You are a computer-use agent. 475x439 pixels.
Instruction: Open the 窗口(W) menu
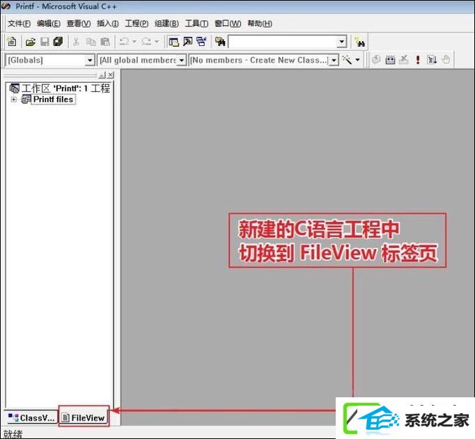[x=228, y=24]
